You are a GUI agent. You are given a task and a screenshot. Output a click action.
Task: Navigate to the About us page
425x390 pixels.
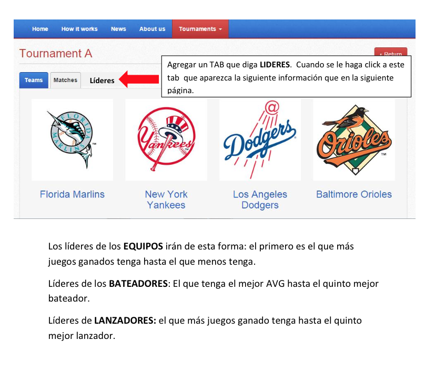click(x=152, y=29)
